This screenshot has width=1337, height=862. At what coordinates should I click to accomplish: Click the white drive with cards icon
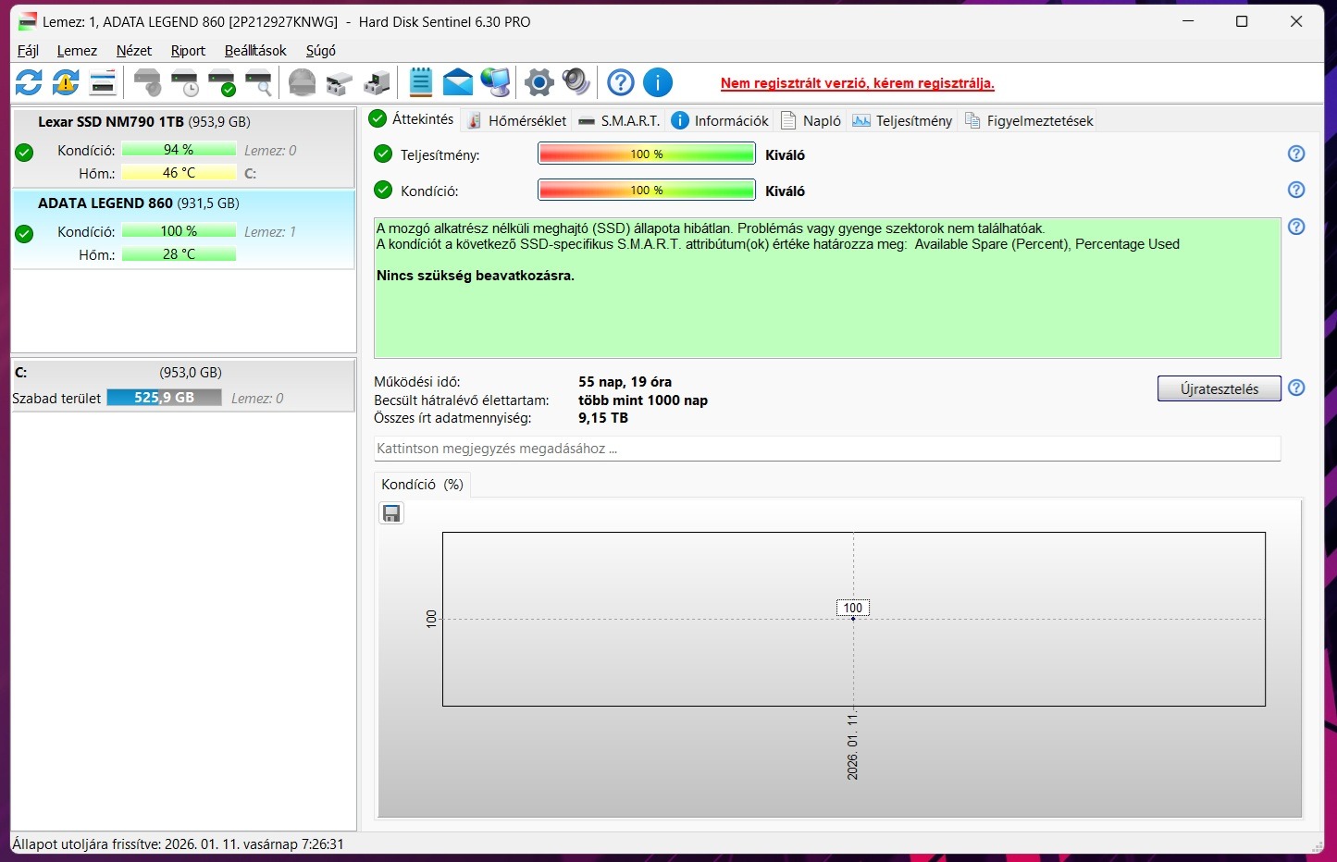[x=340, y=82]
